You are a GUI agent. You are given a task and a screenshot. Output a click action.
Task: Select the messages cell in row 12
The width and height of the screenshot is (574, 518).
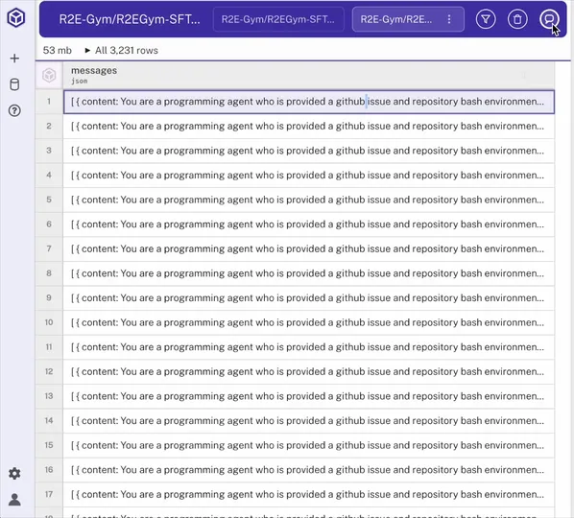click(x=309, y=371)
